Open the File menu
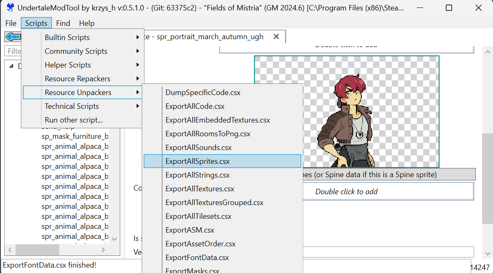The image size is (493, 273). (x=11, y=23)
